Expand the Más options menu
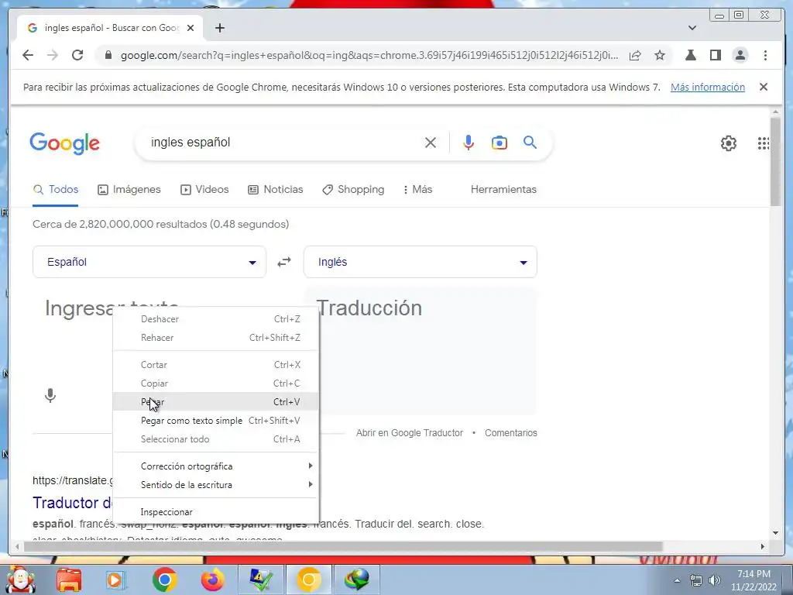 tap(417, 190)
